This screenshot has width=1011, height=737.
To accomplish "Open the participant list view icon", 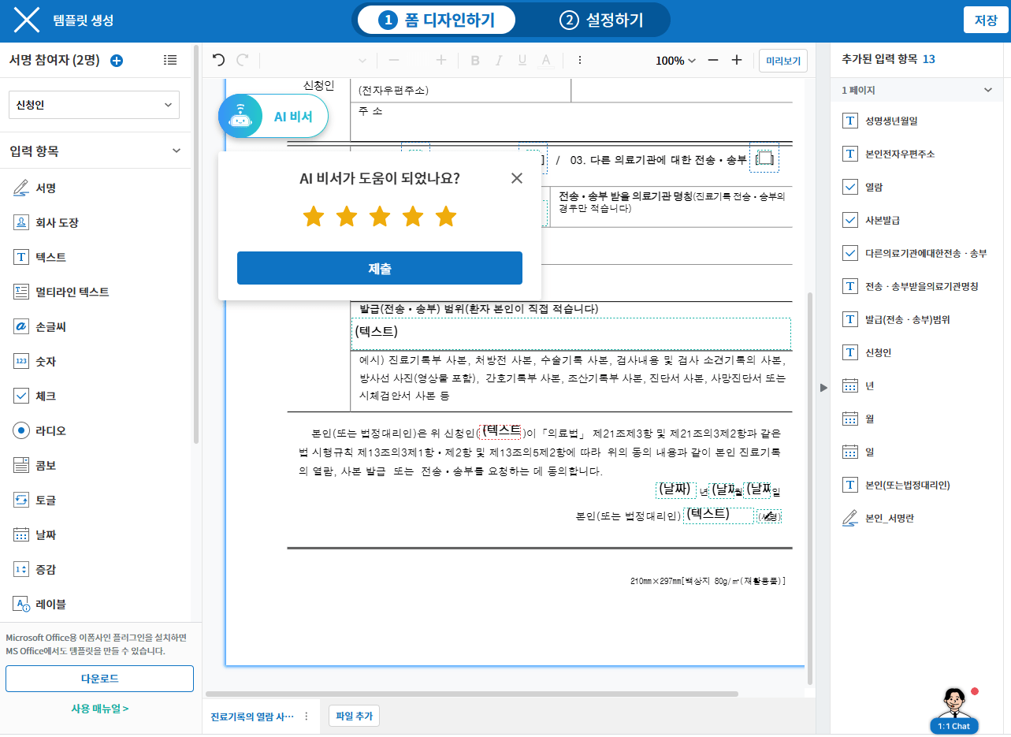I will click(x=170, y=60).
